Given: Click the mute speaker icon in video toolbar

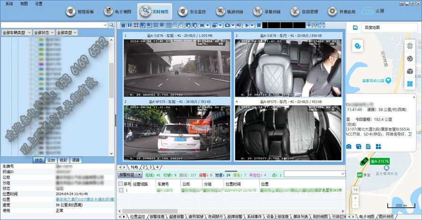Looking at the screenshot, I should pyautogui.click(x=239, y=25).
